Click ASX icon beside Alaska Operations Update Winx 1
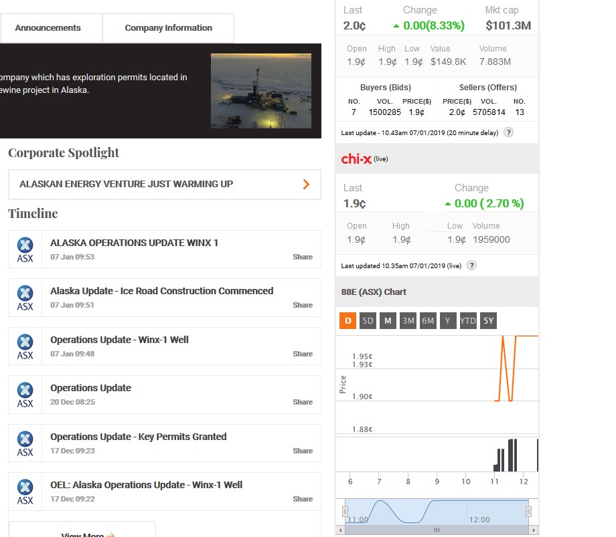This screenshot has height=537, width=616. coord(25,249)
